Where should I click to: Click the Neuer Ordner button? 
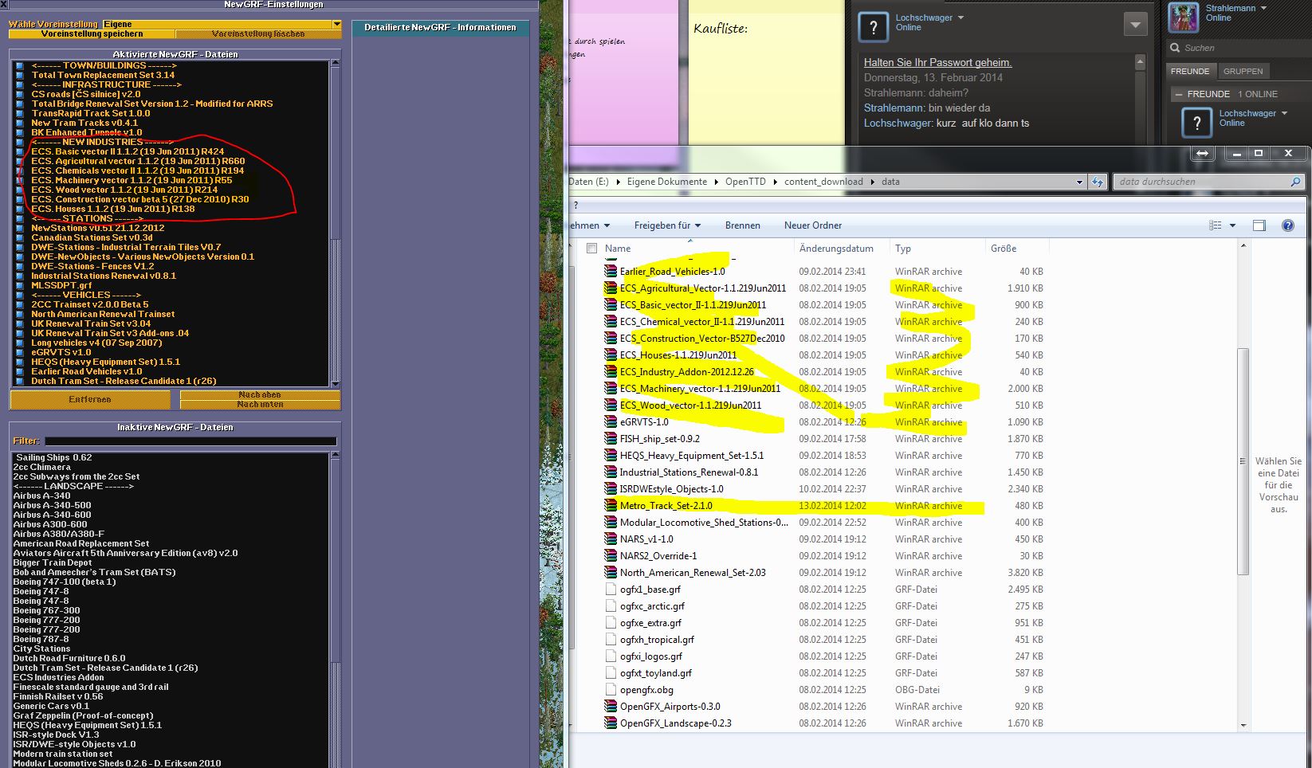point(812,225)
